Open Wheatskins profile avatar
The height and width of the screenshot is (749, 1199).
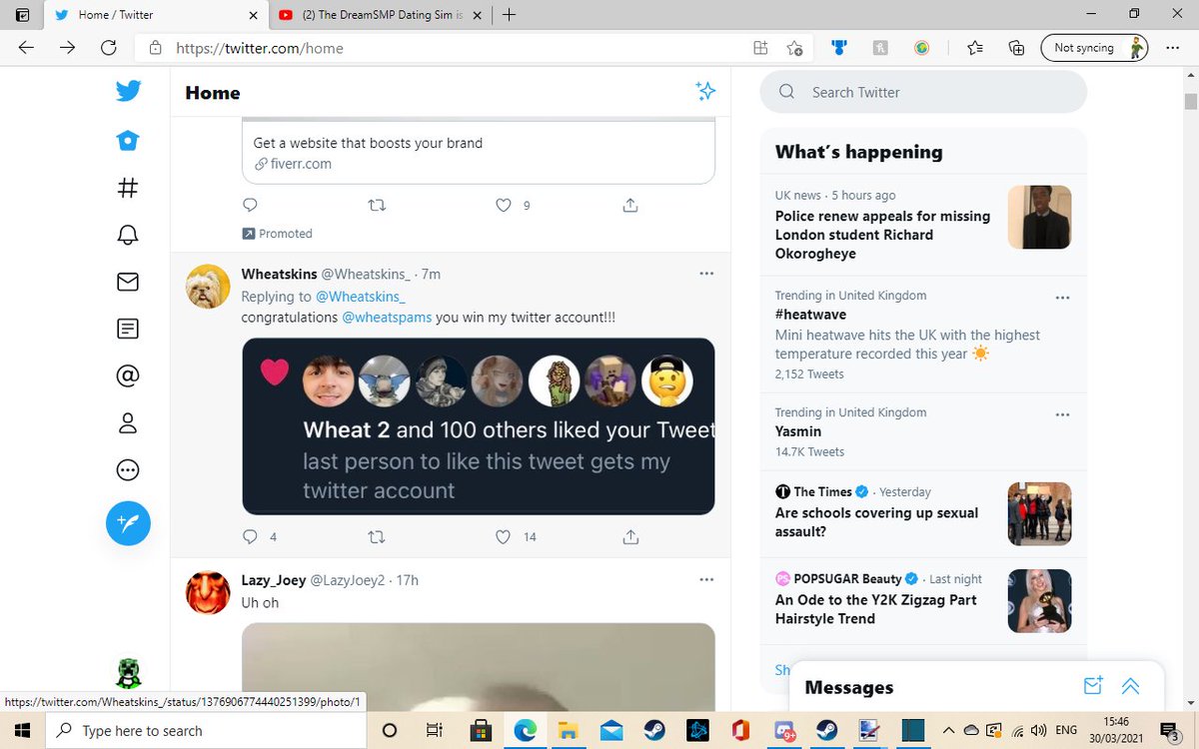pyautogui.click(x=209, y=288)
